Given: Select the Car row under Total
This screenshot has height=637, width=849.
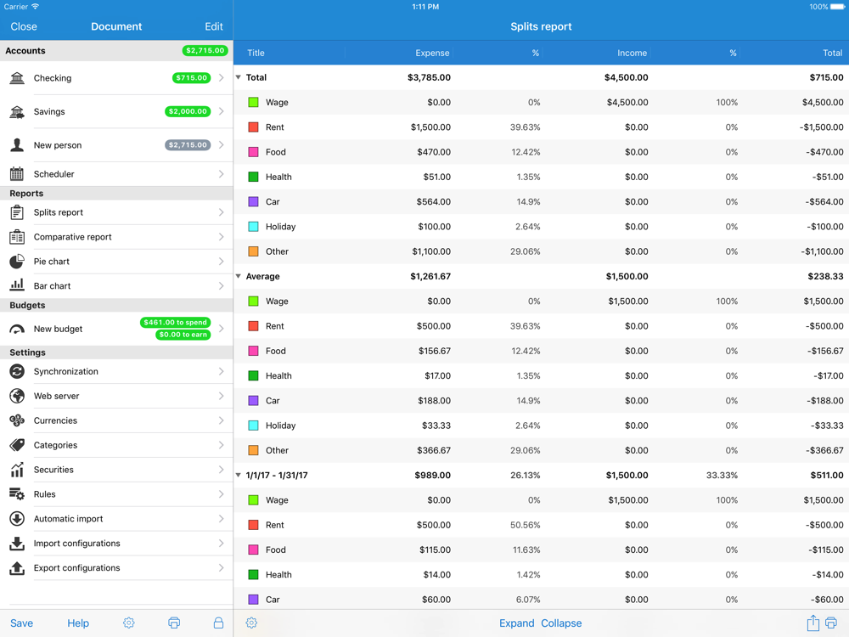Looking at the screenshot, I should (x=541, y=201).
